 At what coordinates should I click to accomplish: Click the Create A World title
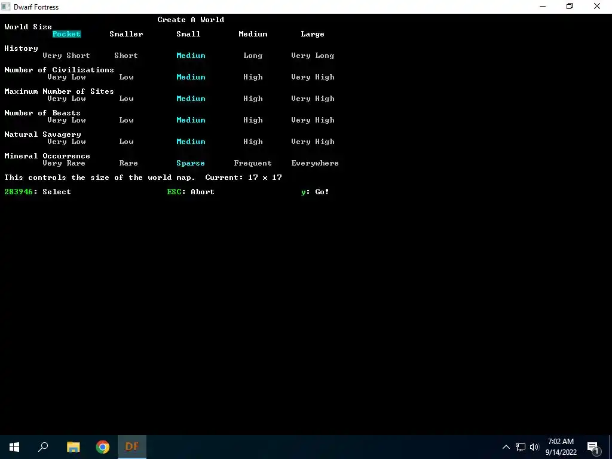click(191, 20)
